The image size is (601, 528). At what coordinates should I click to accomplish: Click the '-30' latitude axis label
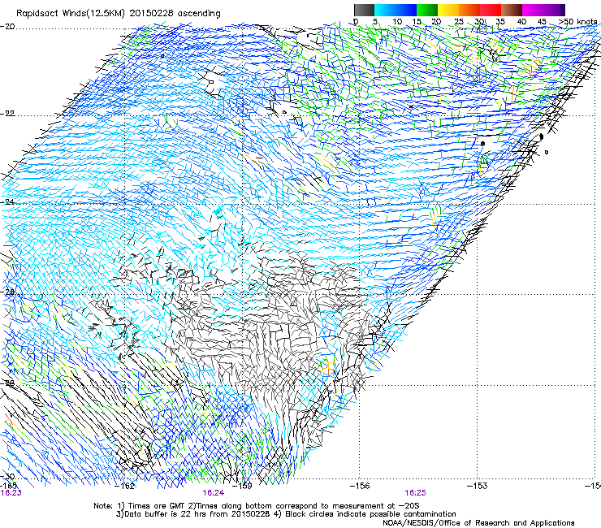click(7, 477)
